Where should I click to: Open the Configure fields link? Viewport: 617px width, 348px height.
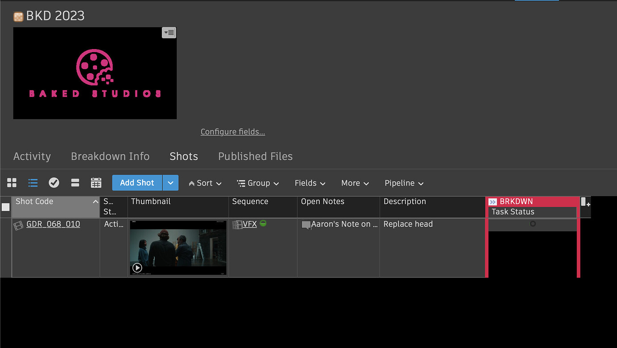(232, 132)
